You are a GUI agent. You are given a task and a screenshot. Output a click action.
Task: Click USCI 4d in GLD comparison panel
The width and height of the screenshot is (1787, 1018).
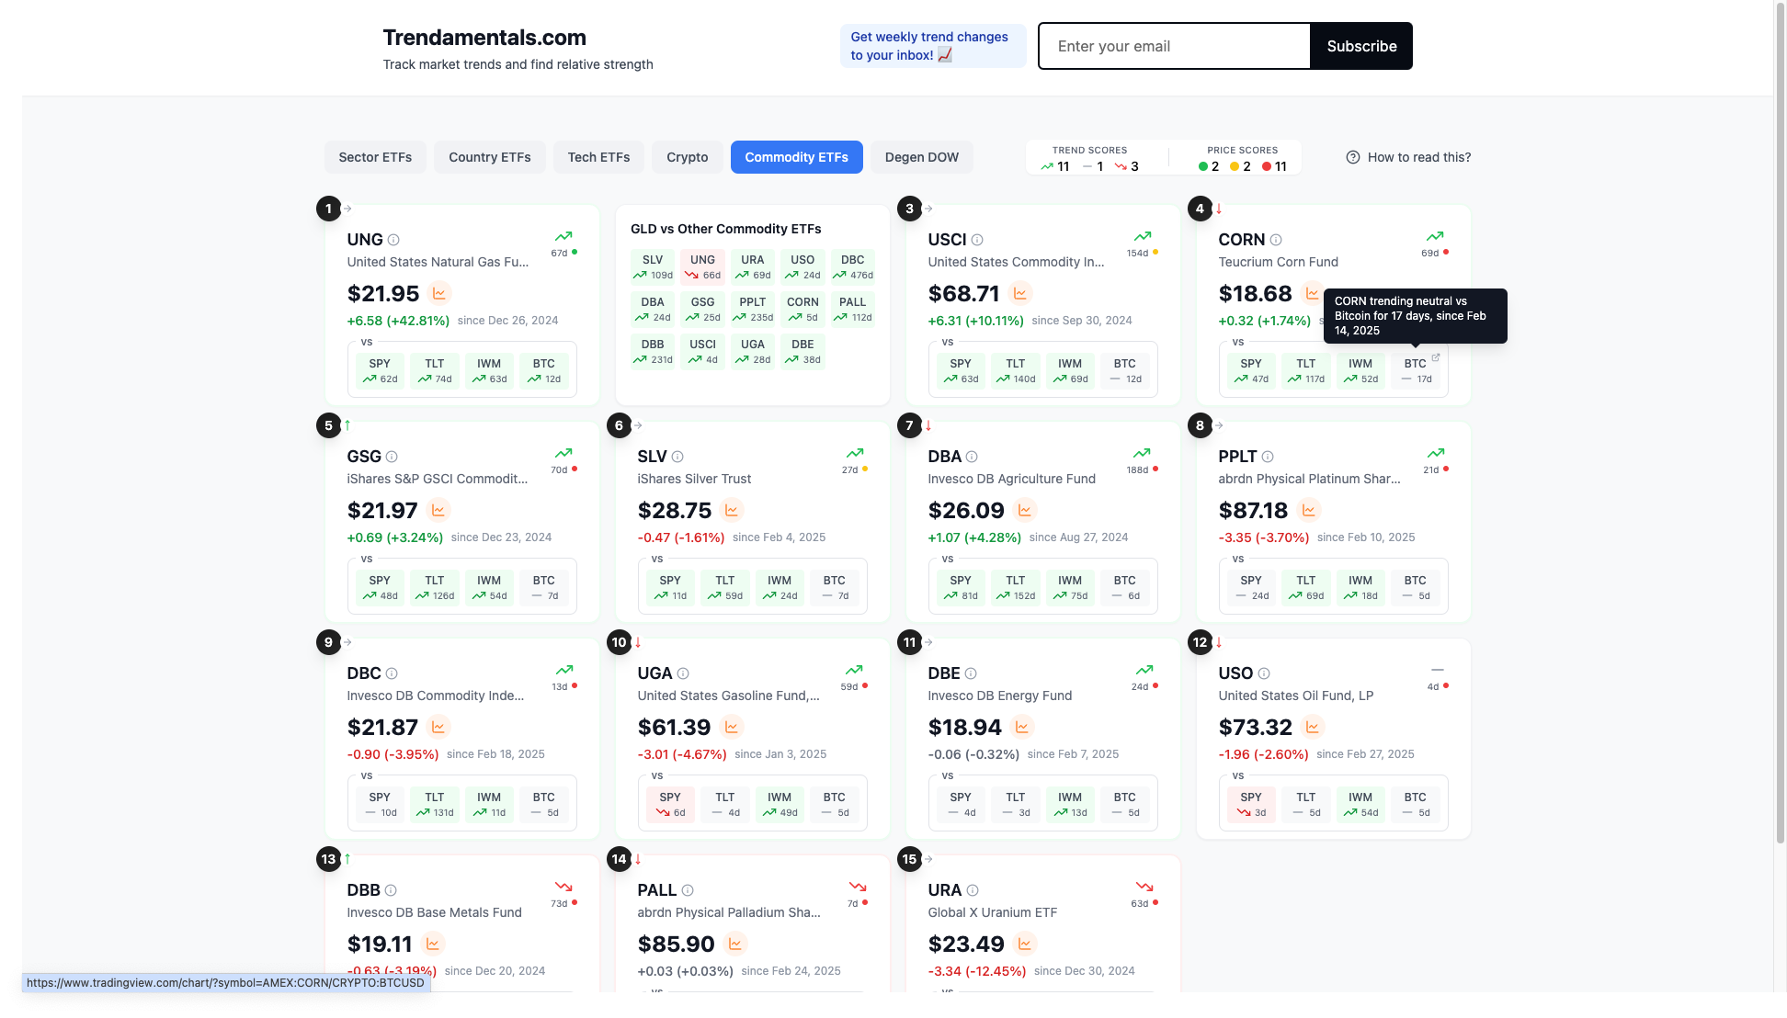click(702, 352)
